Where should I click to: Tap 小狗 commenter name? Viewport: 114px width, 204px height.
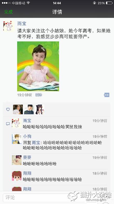tap(27, 136)
